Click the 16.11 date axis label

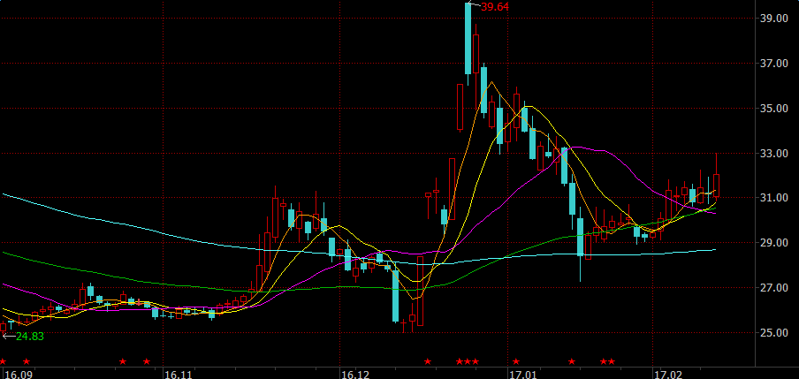[x=178, y=375]
